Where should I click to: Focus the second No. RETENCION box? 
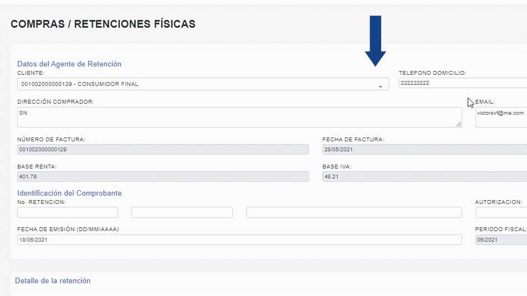coord(182,212)
